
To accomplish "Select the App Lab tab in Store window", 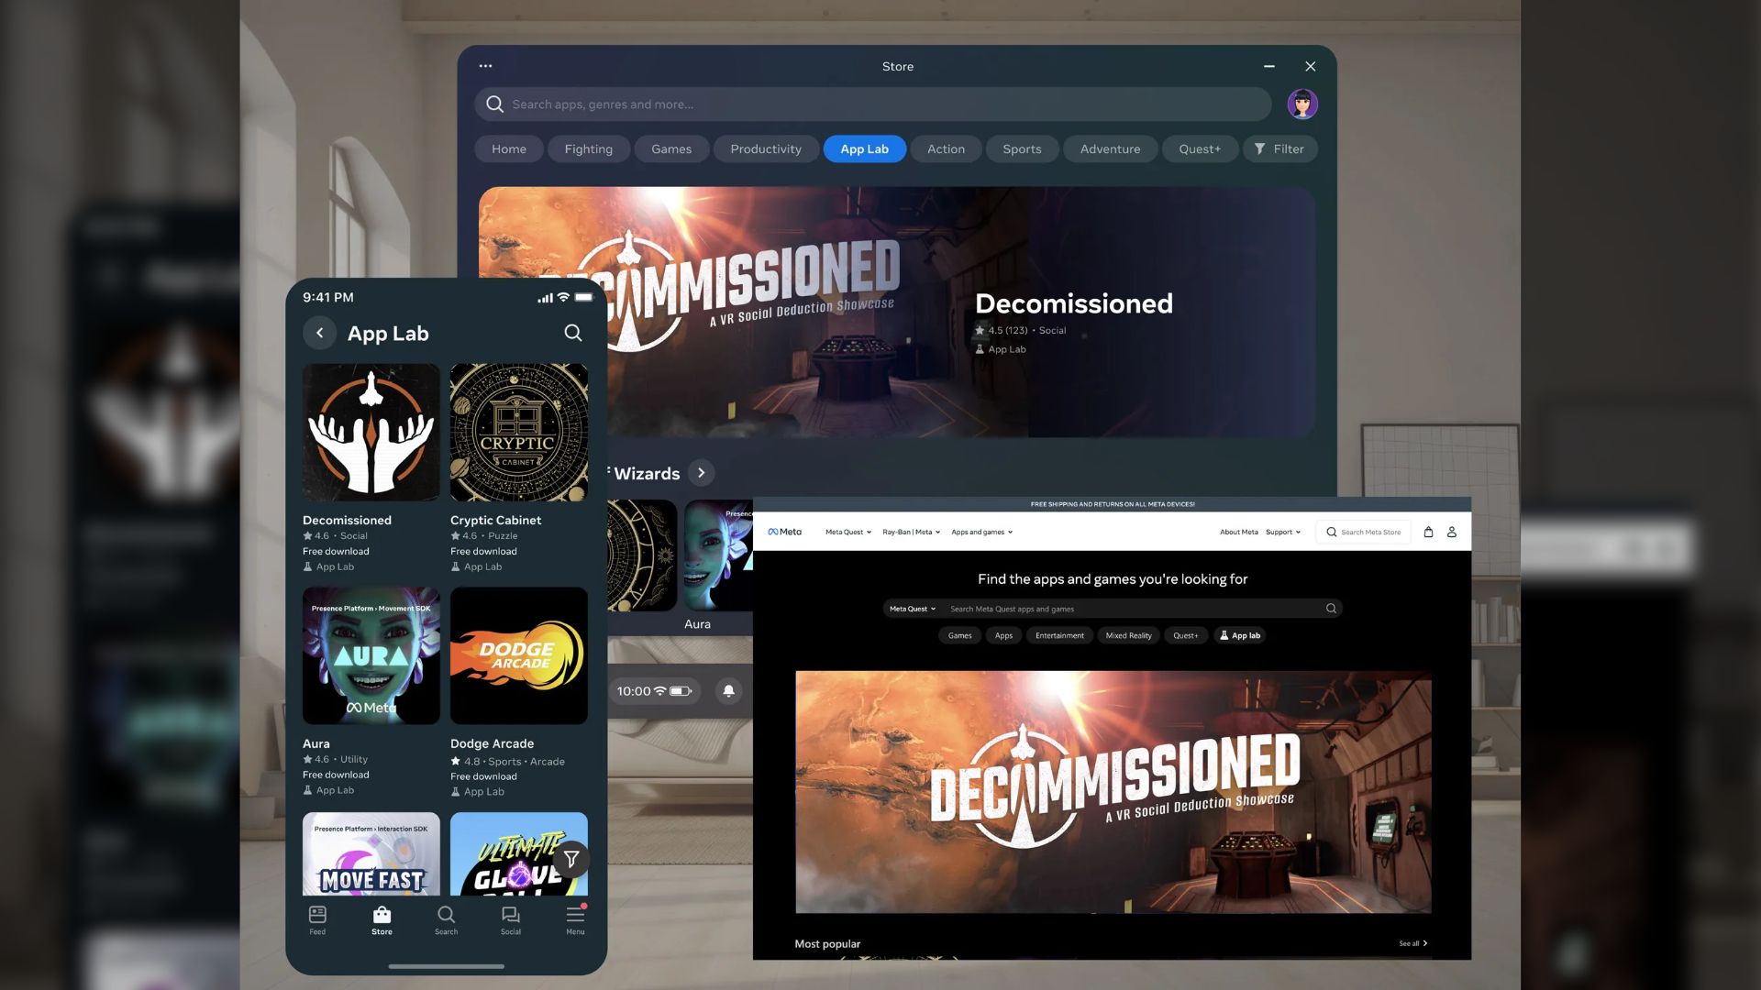I will tap(865, 149).
